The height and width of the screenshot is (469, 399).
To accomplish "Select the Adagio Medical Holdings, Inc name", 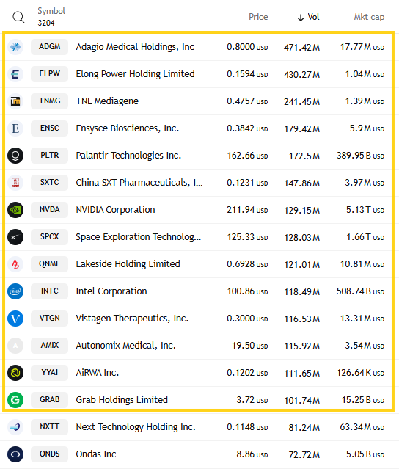I will coord(135,47).
